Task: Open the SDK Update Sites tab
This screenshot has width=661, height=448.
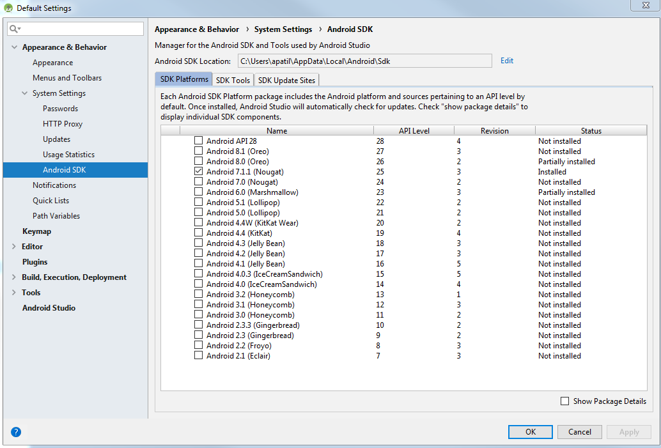Action: click(286, 80)
